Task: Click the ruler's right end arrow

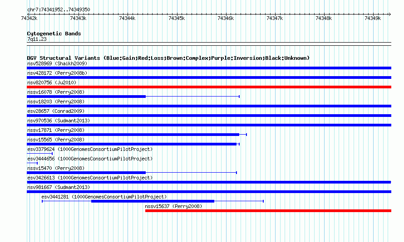Action: [x=390, y=14]
